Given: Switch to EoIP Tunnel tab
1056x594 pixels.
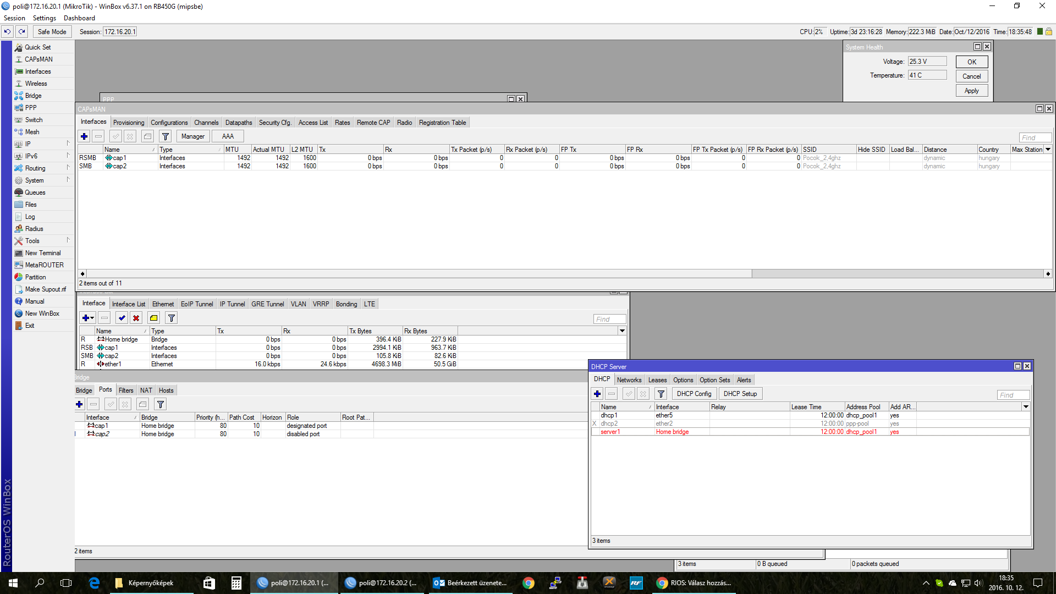Looking at the screenshot, I should coord(197,304).
